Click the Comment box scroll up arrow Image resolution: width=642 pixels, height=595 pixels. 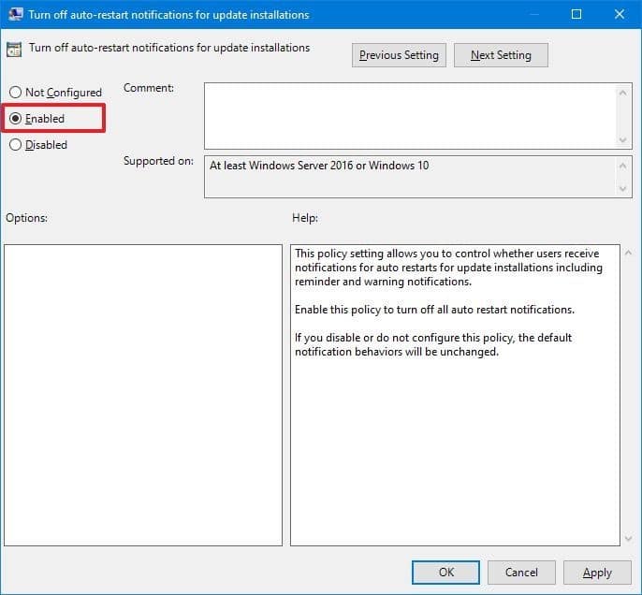(x=622, y=93)
